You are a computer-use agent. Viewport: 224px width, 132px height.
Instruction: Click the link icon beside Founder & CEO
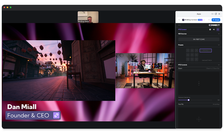pyautogui.click(x=56, y=115)
